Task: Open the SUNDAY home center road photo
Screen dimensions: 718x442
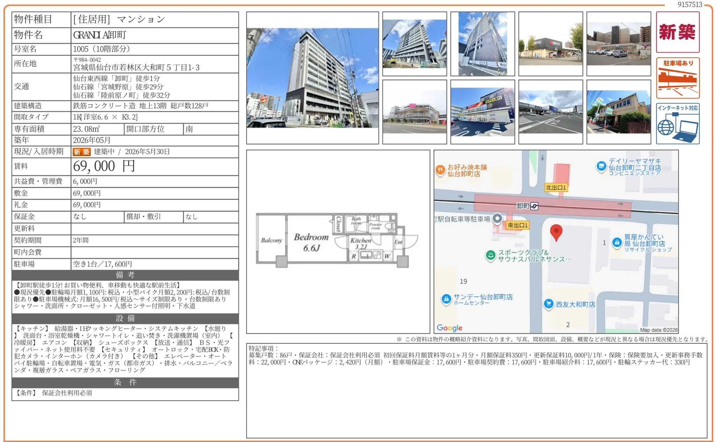Action: [551, 112]
